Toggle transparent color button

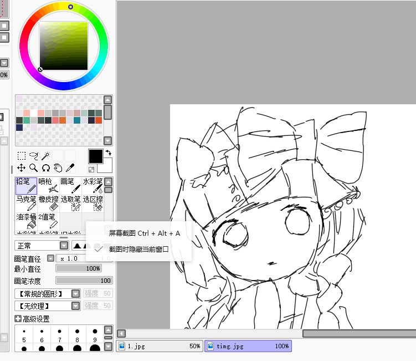(x=91, y=170)
